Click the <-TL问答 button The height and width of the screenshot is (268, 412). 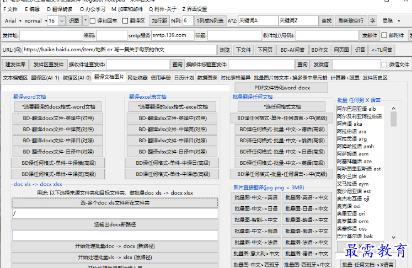pos(382,50)
